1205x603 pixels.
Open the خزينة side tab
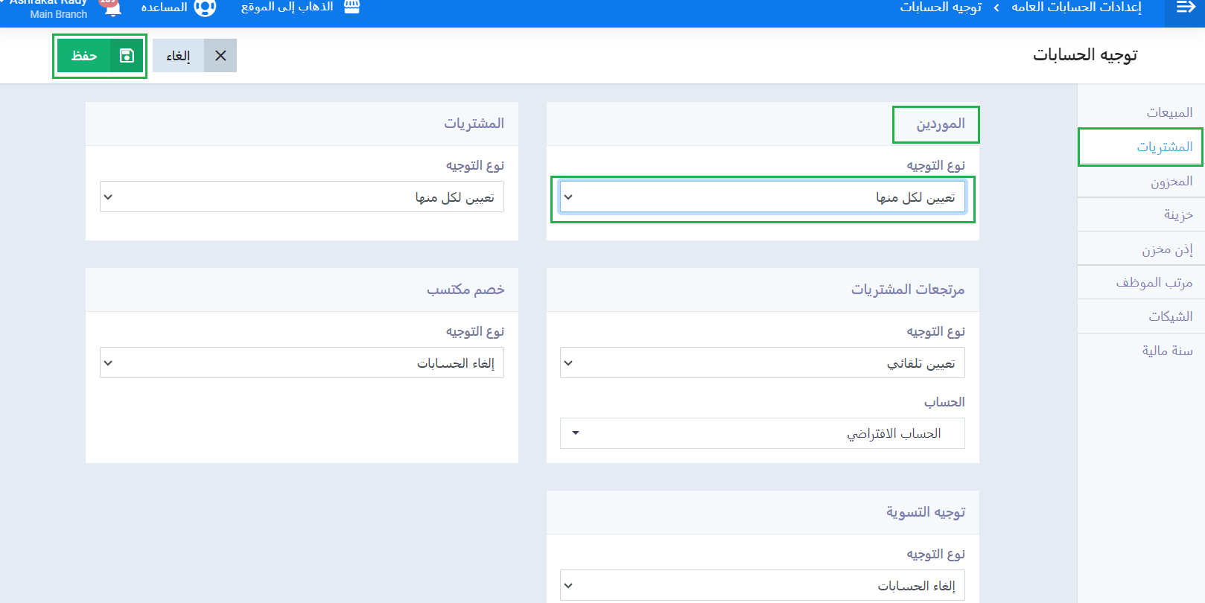[x=1177, y=215]
